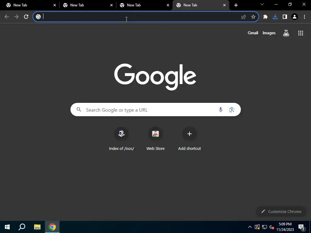
Task: Click the Google icon in the address bar
Action: 38,17
